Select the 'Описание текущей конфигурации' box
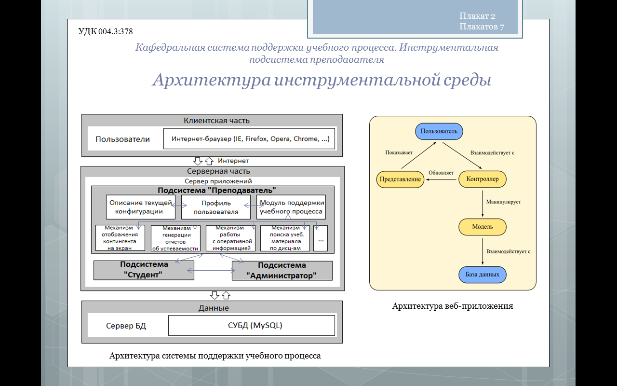 [x=141, y=207]
